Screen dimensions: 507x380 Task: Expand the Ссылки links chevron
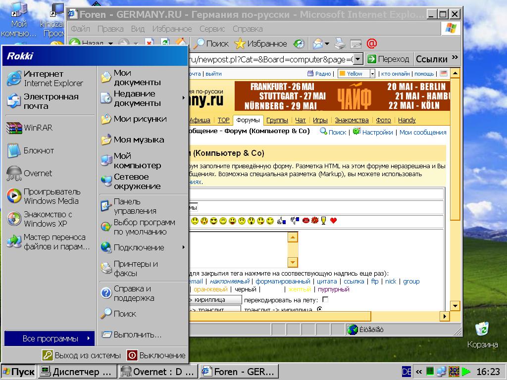tap(455, 57)
